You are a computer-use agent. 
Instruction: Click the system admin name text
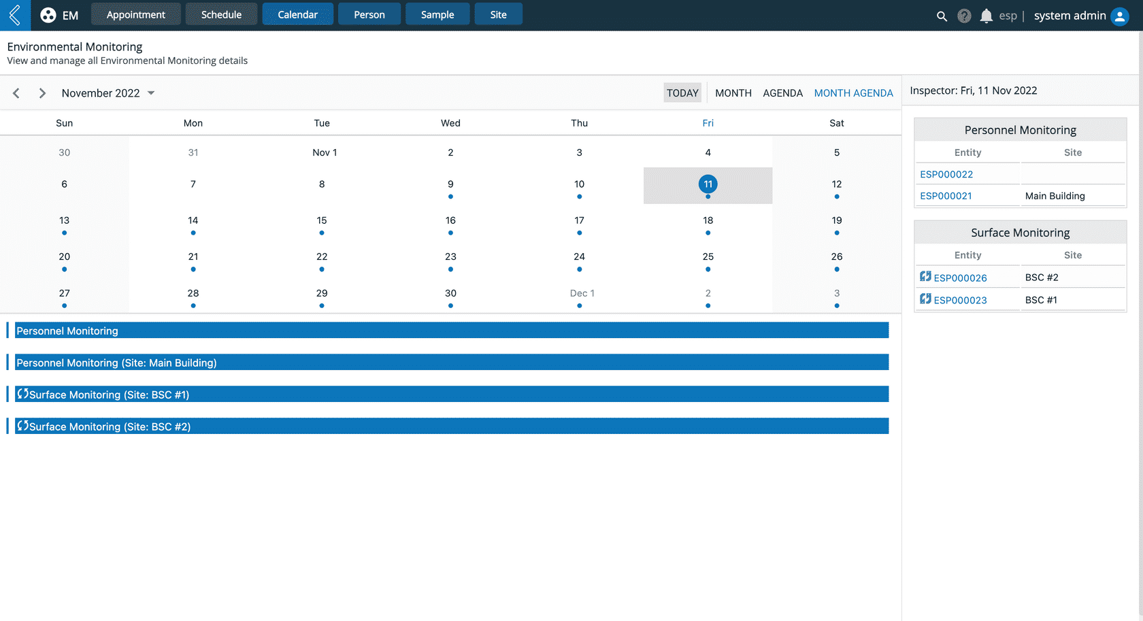[1070, 16]
